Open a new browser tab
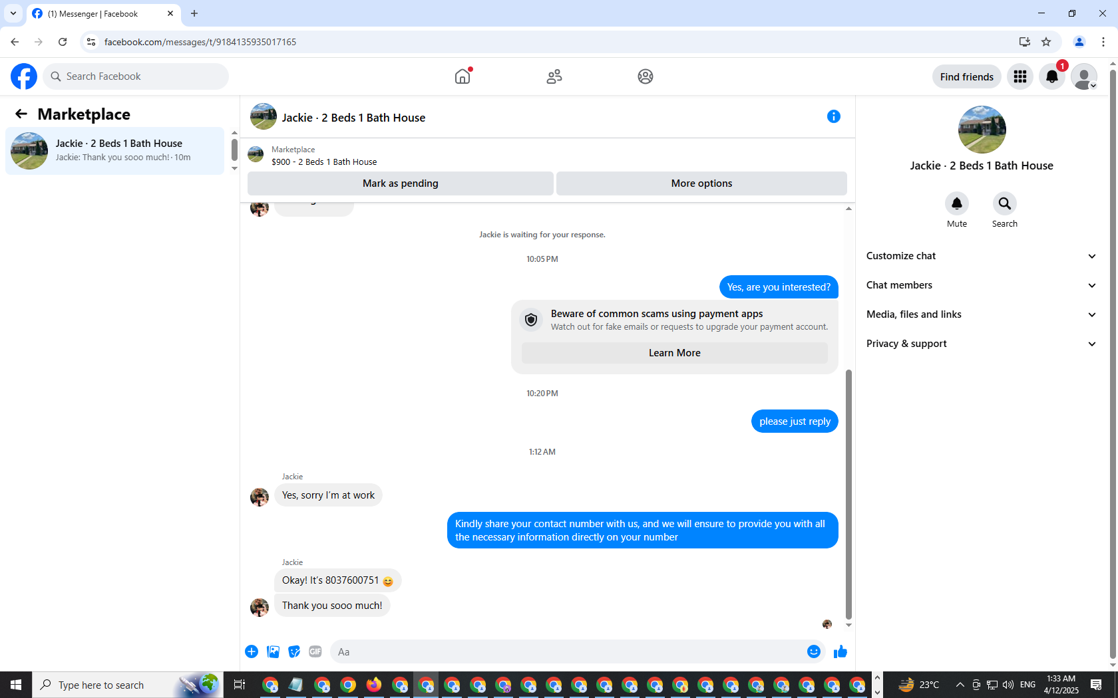Screen dimensions: 1118x698 194,13
